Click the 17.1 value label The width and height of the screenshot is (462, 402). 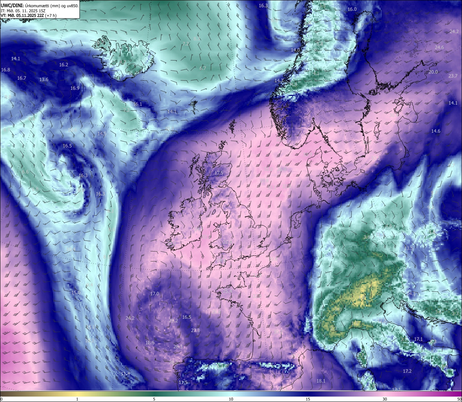[x=418, y=339]
